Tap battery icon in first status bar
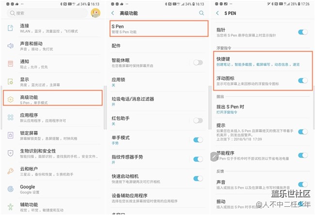This screenshot has height=215, width=315. point(89,4)
